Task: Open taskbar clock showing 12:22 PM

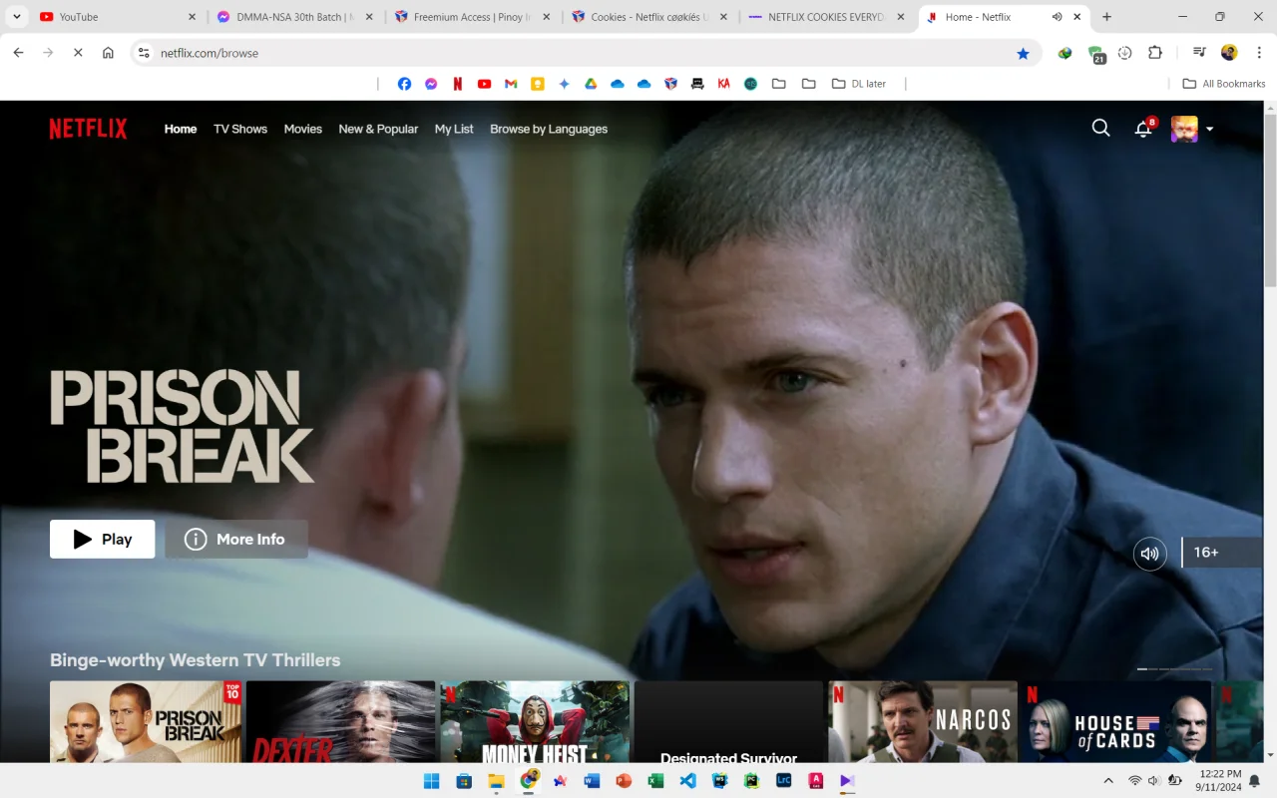Action: [1220, 781]
